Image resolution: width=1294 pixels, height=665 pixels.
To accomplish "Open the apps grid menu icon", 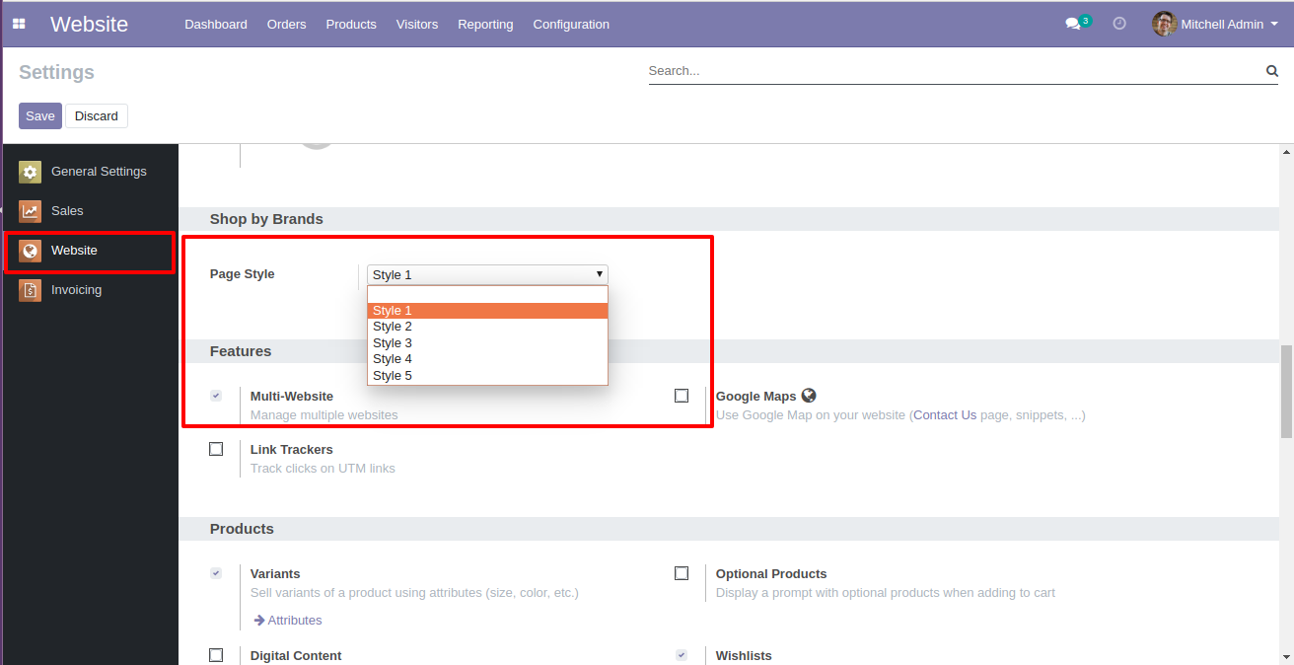I will coord(19,24).
